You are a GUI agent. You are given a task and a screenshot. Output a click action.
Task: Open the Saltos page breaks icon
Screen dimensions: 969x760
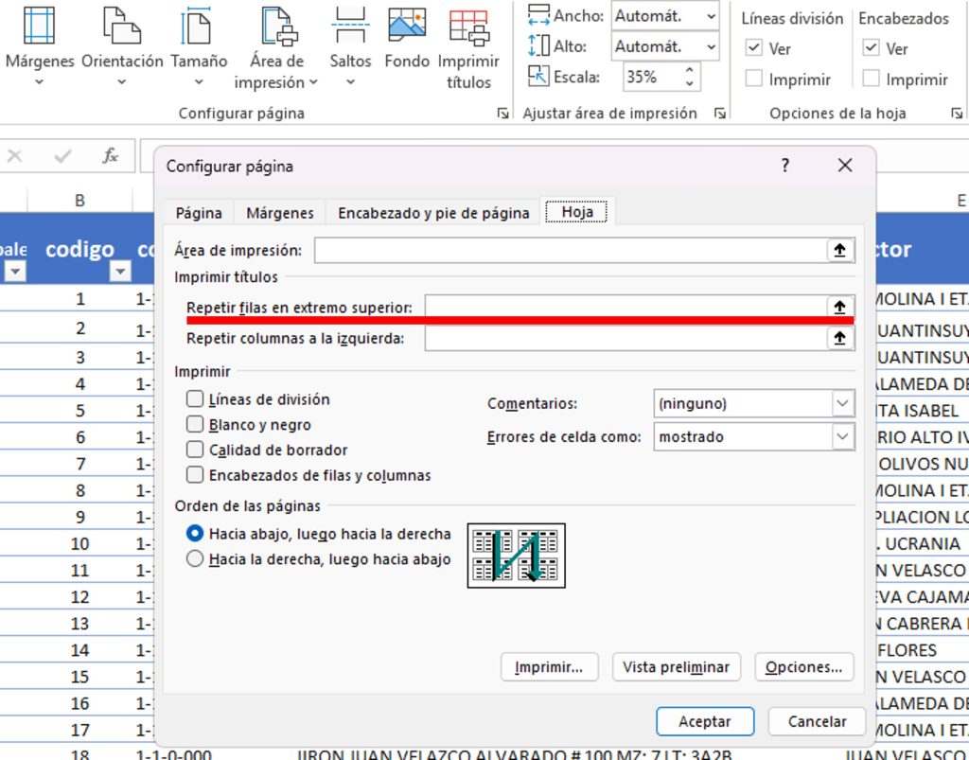tap(350, 27)
